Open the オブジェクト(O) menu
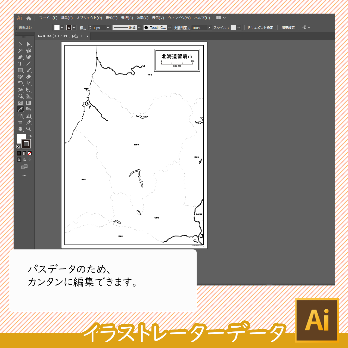The height and width of the screenshot is (348, 348). pyautogui.click(x=89, y=18)
